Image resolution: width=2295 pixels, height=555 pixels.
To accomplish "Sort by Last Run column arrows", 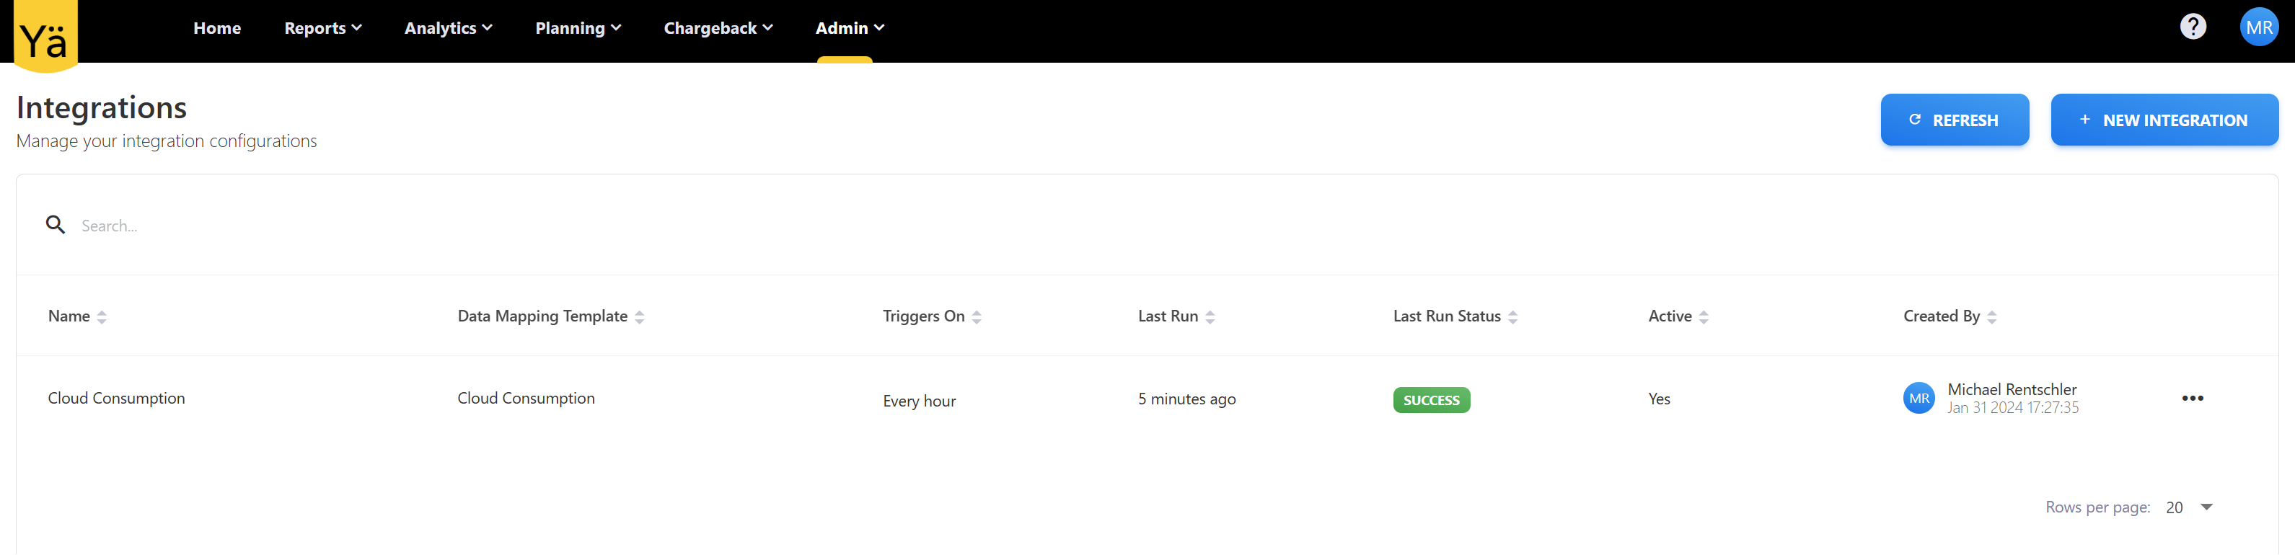I will [1210, 317].
